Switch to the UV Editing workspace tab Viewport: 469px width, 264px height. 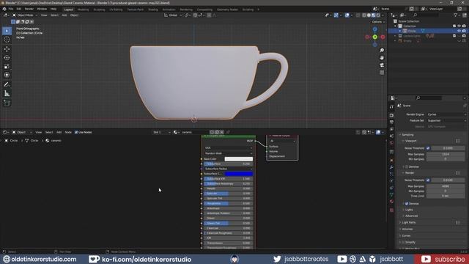[116, 10]
